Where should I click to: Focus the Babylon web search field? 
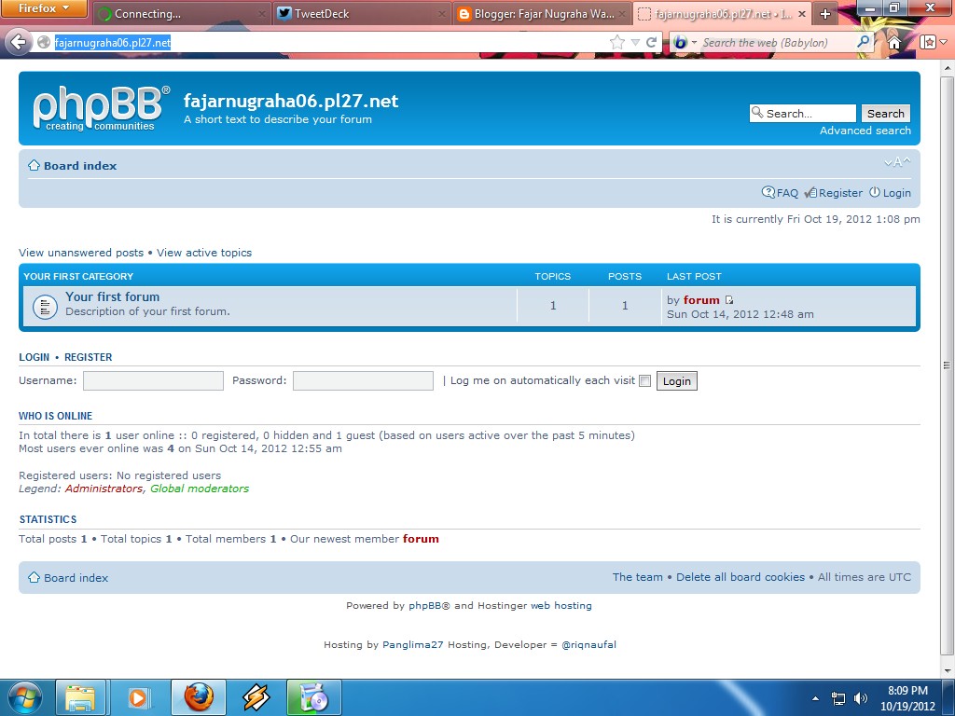[777, 43]
